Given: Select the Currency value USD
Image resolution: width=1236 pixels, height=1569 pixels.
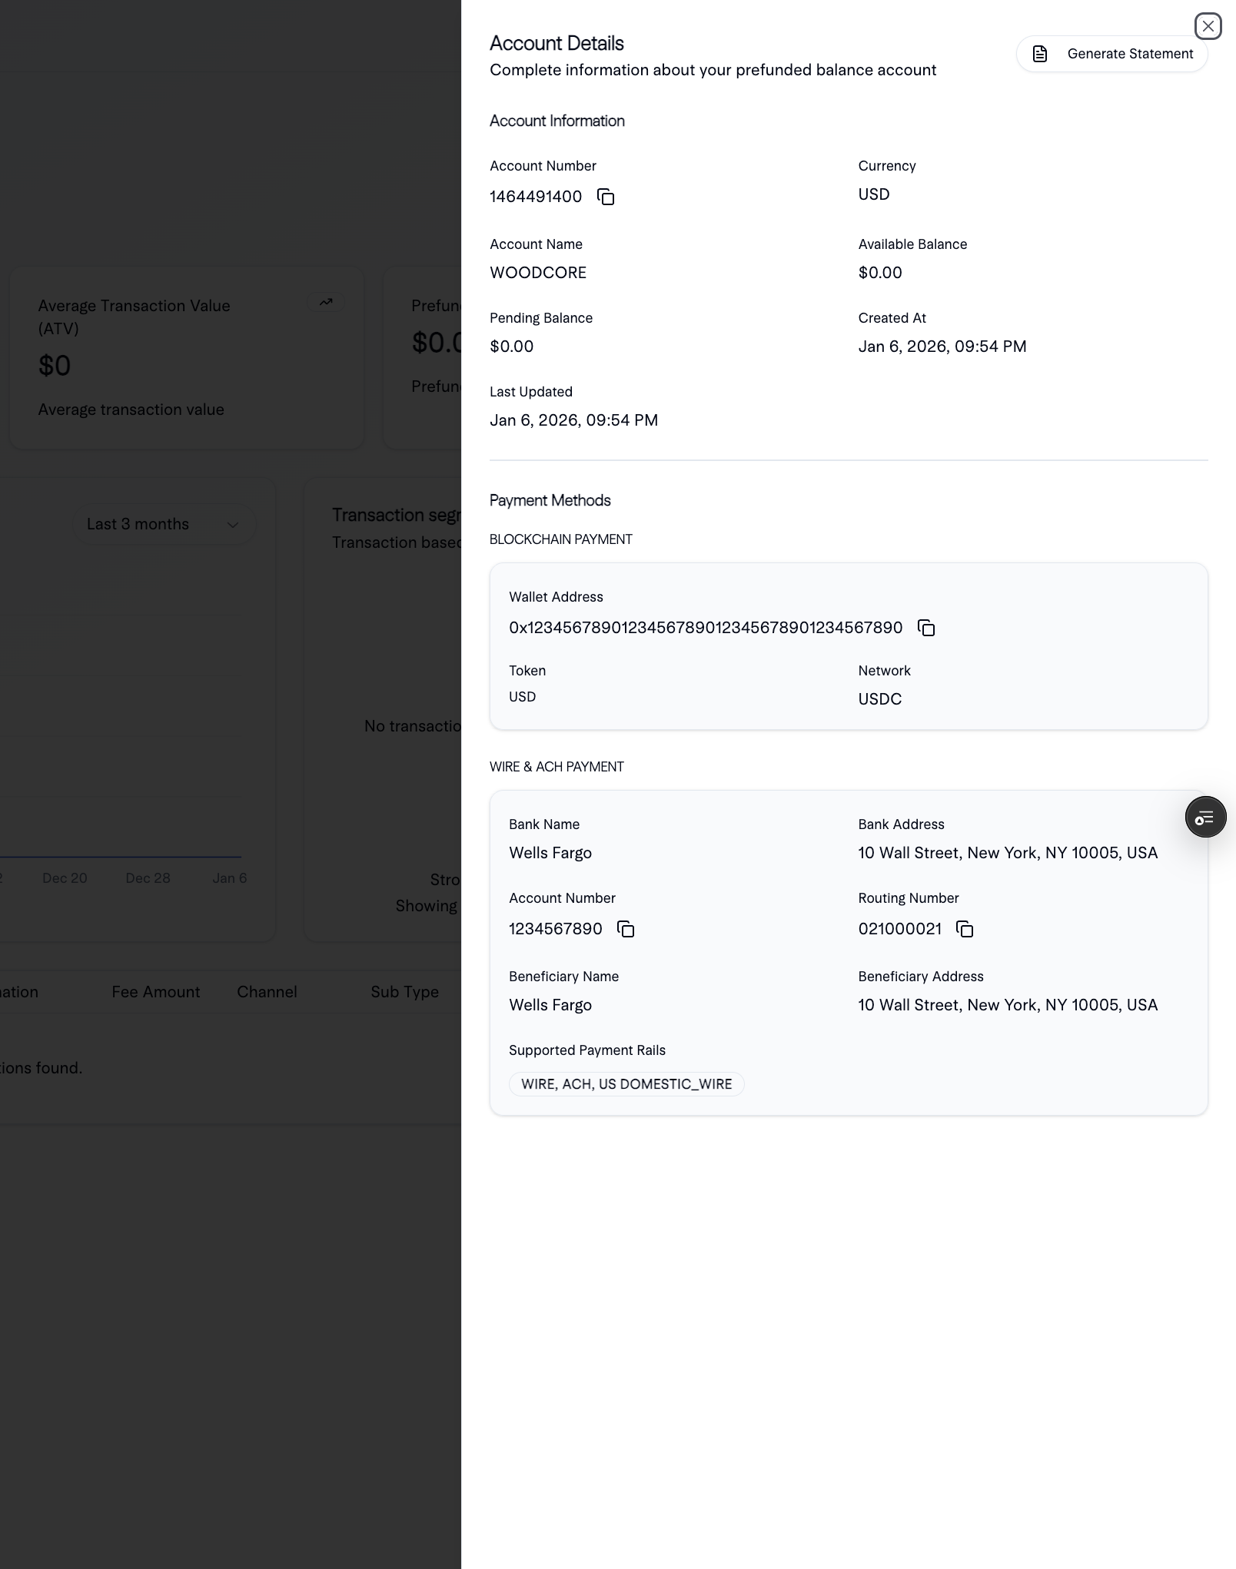Looking at the screenshot, I should click(x=874, y=194).
